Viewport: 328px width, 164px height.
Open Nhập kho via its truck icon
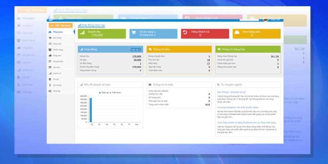pos(50,55)
